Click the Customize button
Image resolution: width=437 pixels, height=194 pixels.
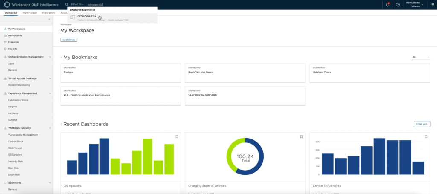click(69, 40)
